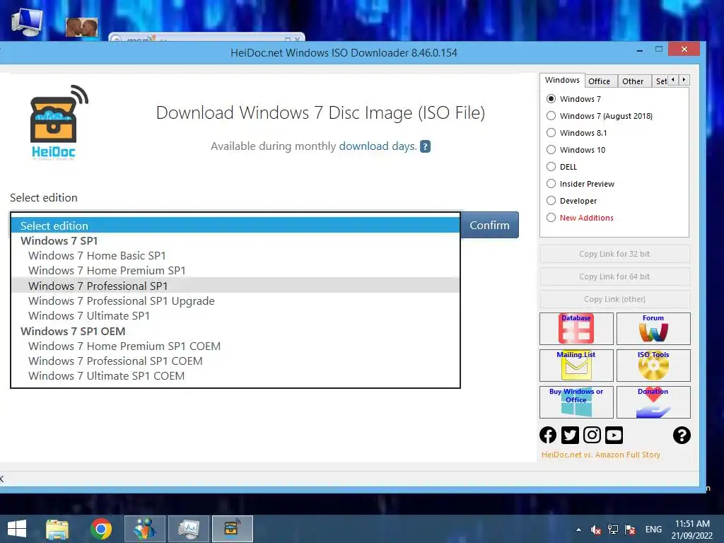Image resolution: width=724 pixels, height=543 pixels.
Task: Open HeiDoc.net vs. Amazon Full Story link
Action: (x=601, y=455)
